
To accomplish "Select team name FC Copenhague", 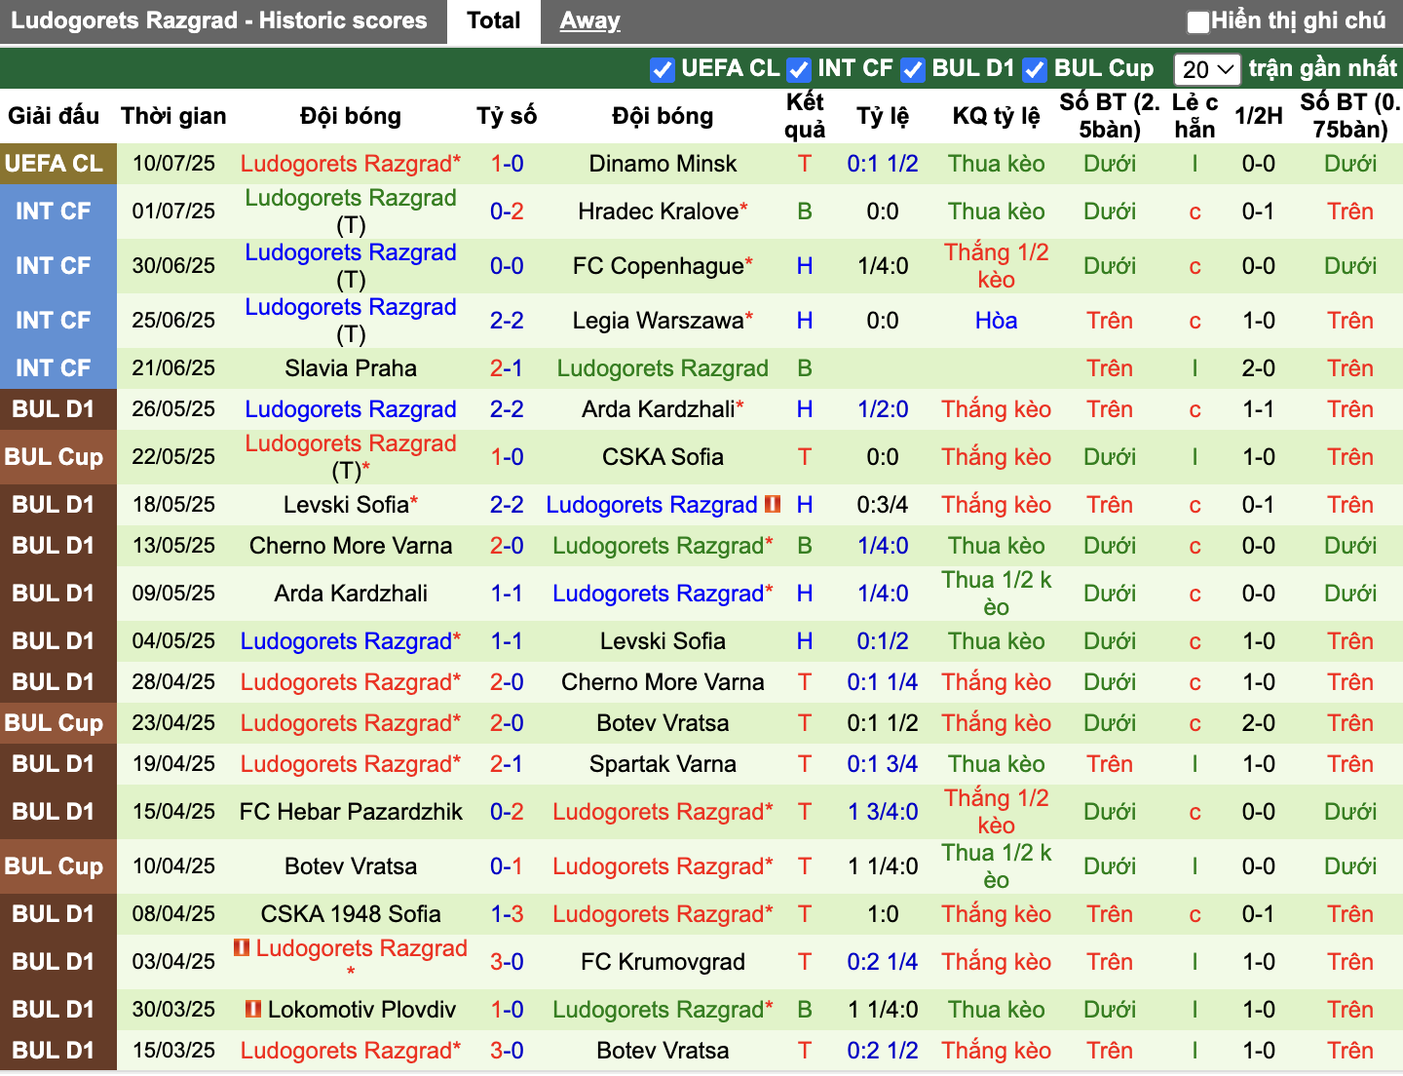I will coord(659,266).
